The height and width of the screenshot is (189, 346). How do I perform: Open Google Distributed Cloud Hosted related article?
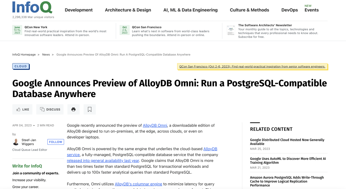tap(287, 142)
